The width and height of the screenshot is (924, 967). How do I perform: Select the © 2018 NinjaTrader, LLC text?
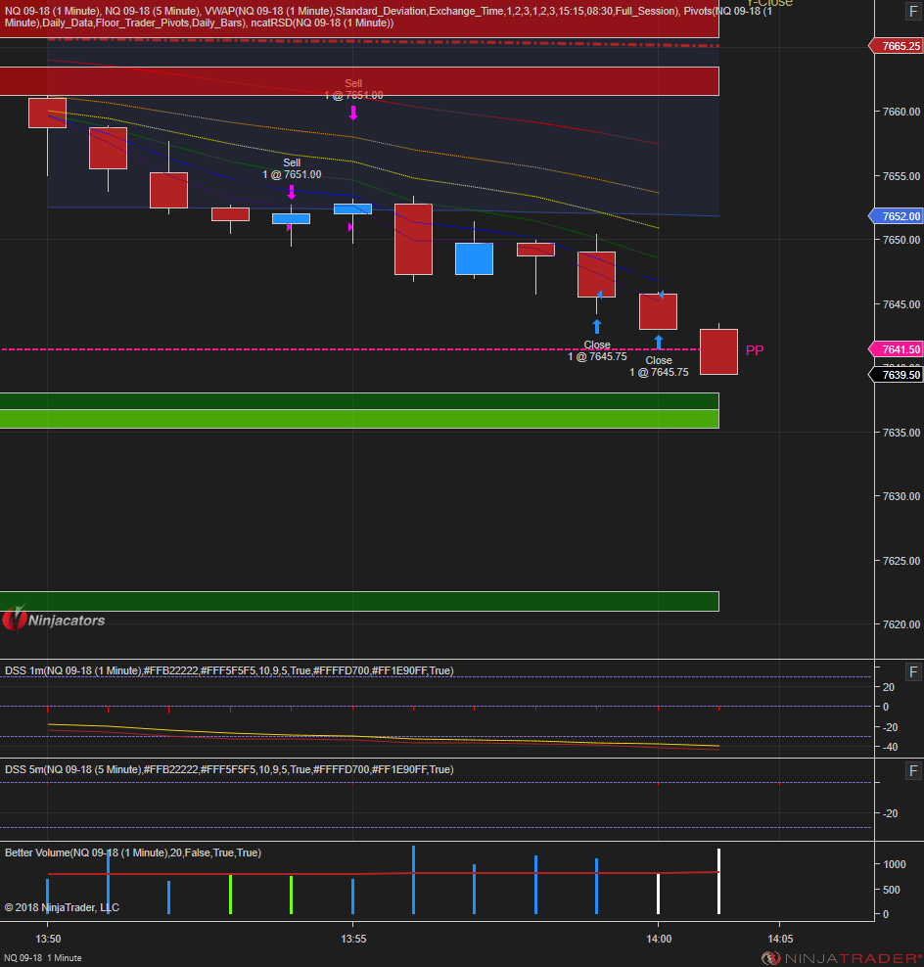(62, 908)
